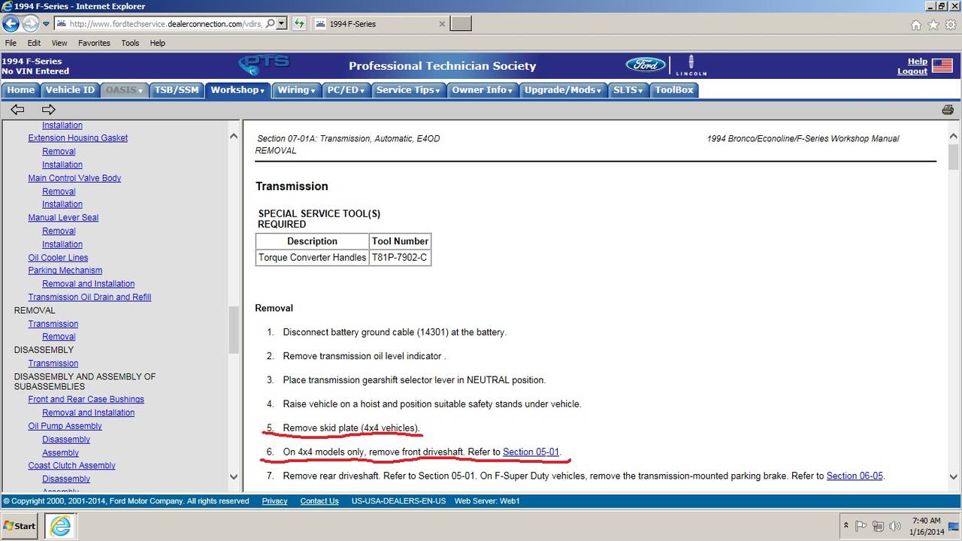Open the File menu

pyautogui.click(x=11, y=43)
